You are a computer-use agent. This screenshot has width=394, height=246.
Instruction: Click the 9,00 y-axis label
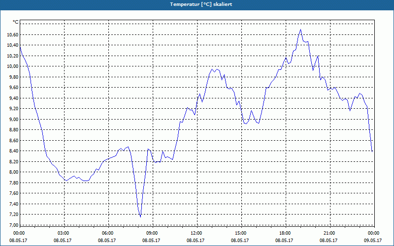(x=14, y=119)
